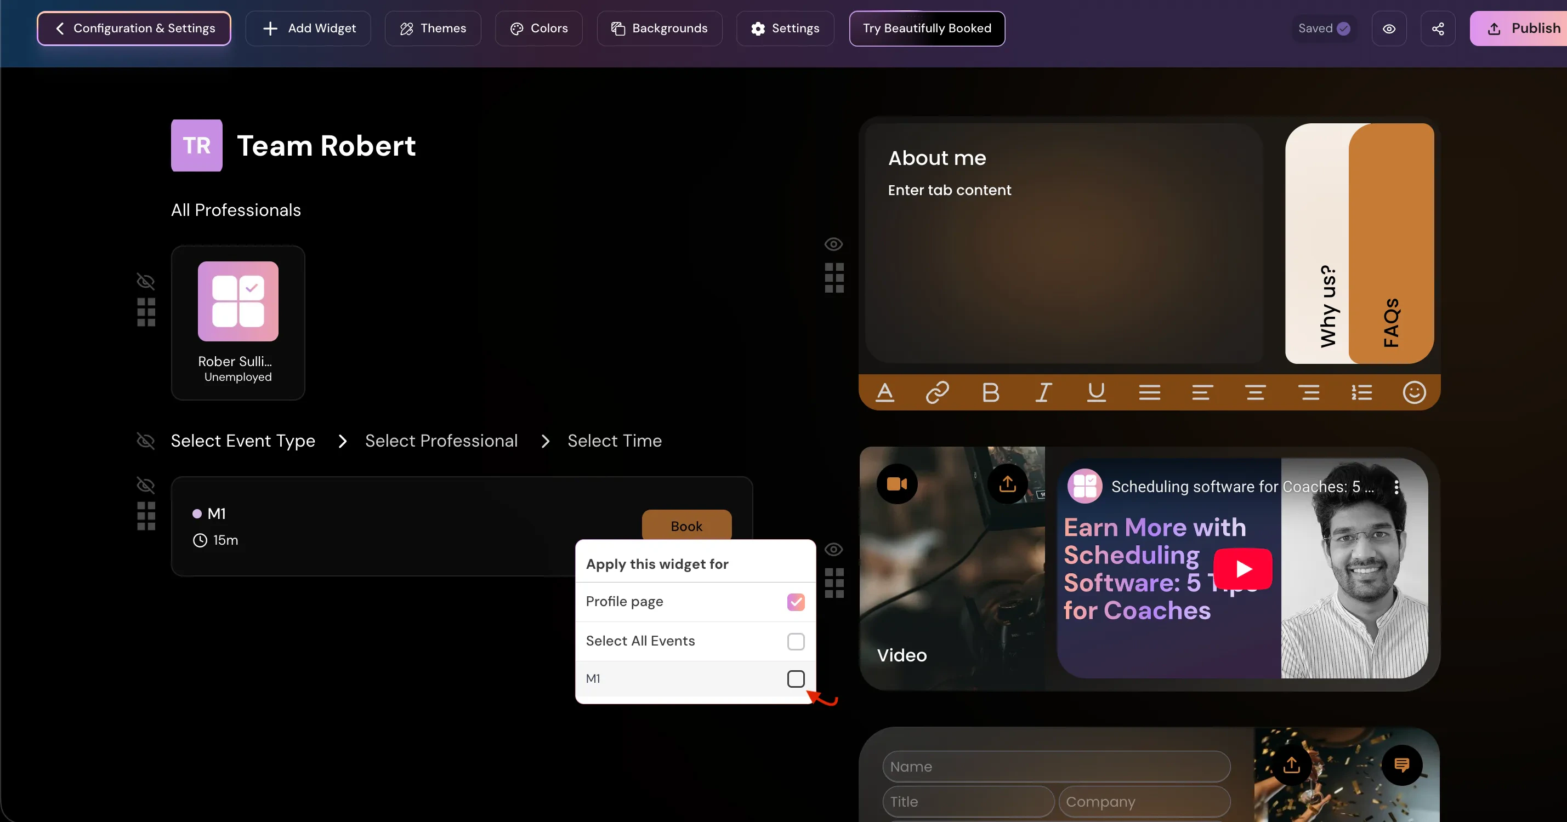Click the share icon in header
Viewport: 1567px width, 822px height.
pyautogui.click(x=1438, y=28)
